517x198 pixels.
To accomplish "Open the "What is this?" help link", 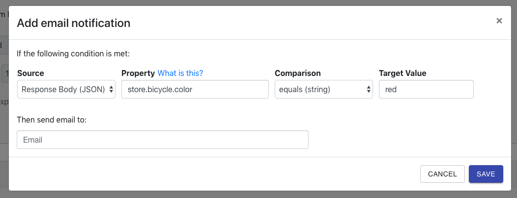I will coord(180,73).
